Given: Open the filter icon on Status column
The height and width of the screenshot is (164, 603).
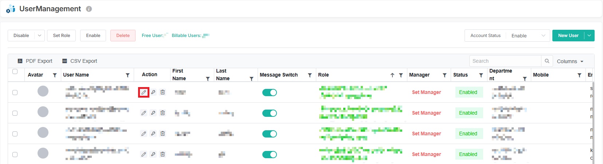Looking at the screenshot, I should (x=481, y=75).
